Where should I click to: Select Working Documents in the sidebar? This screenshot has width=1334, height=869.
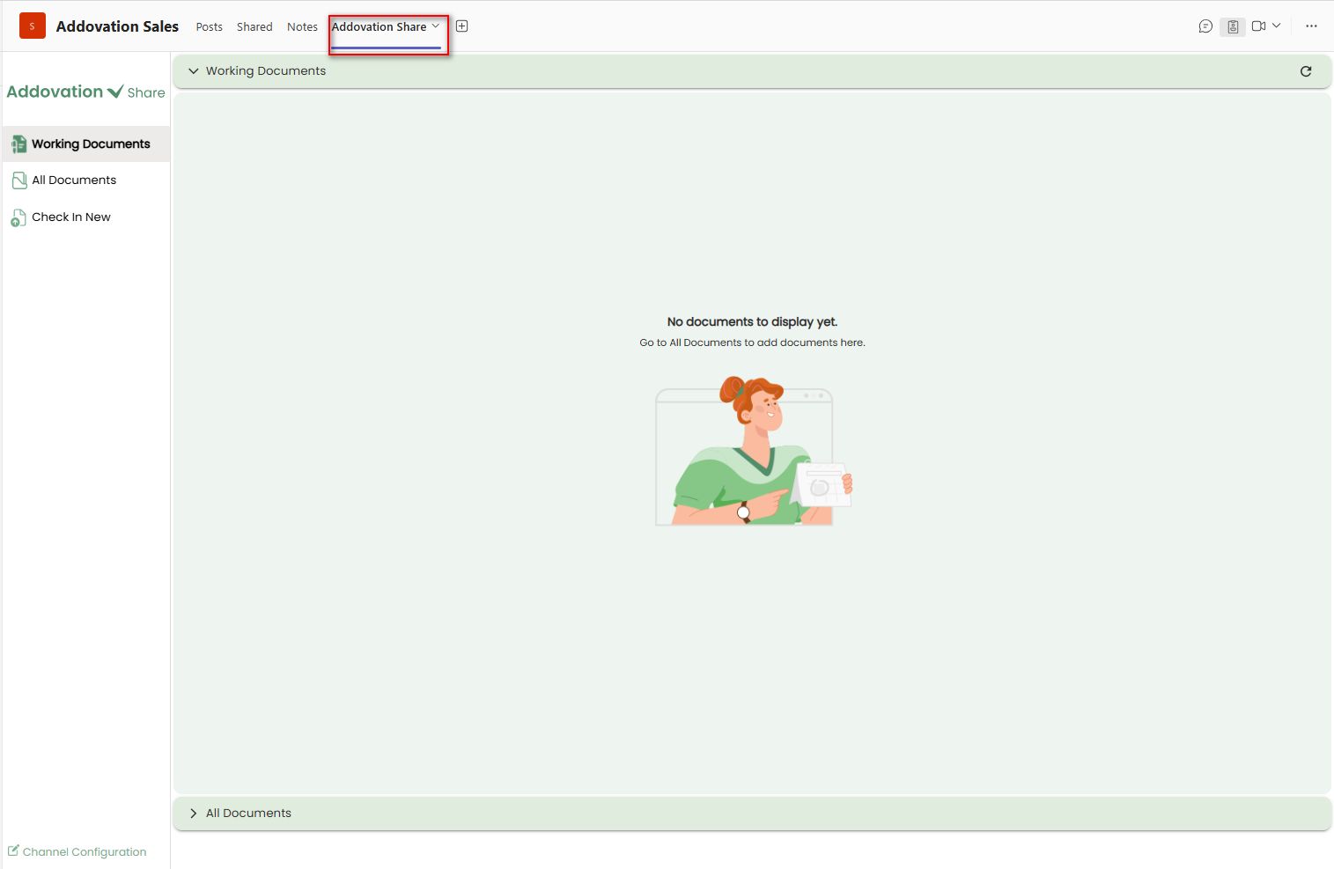(x=86, y=144)
